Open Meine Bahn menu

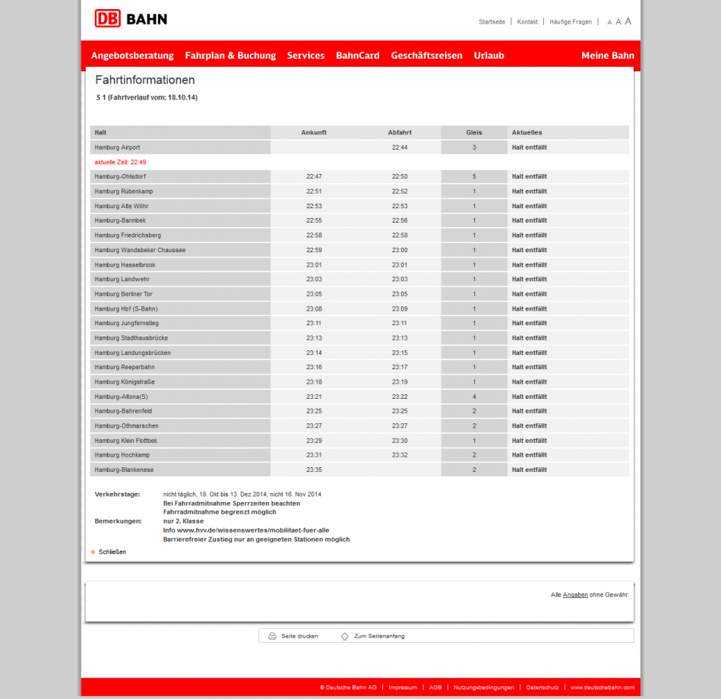tap(608, 55)
